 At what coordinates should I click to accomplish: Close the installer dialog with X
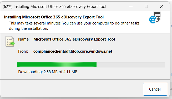[x=162, y=6]
